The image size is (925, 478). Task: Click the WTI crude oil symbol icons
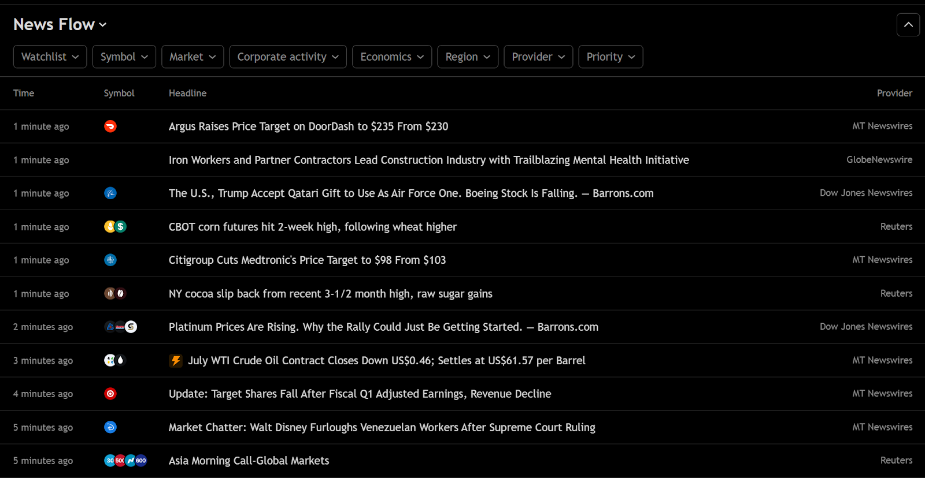115,360
